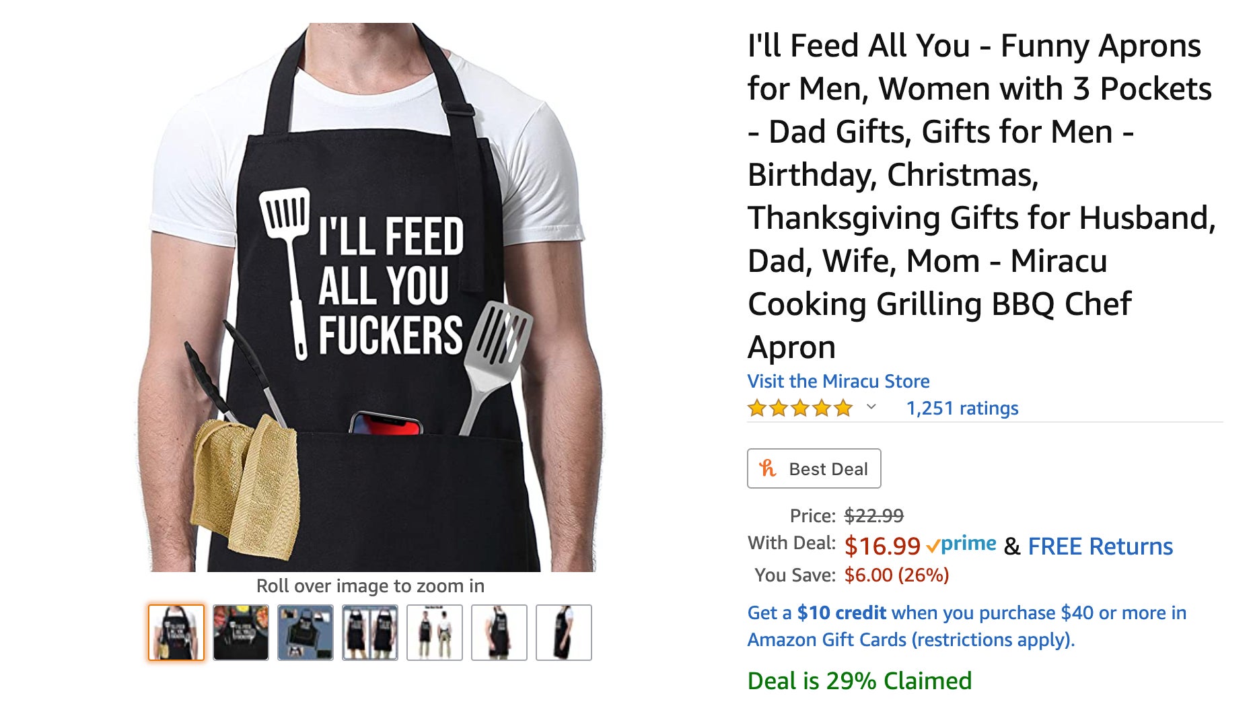
Task: Select the highlighted first apron thumbnail
Action: coord(176,631)
